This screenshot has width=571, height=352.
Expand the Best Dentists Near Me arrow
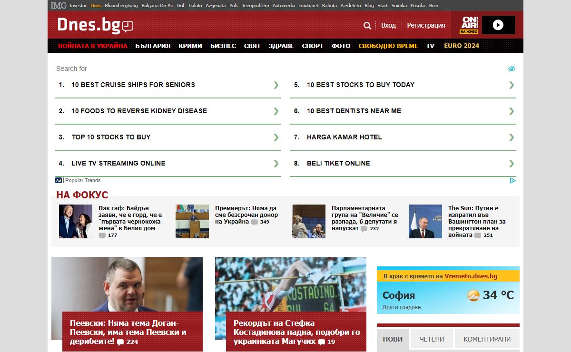click(x=512, y=111)
